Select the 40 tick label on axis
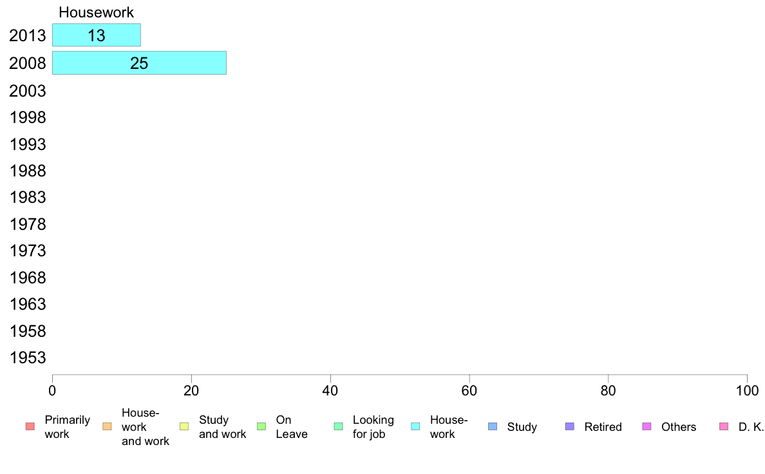The image size is (765, 474). point(330,390)
